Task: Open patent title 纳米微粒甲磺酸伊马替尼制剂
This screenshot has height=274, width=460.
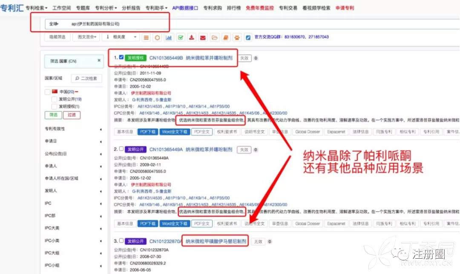Action: pos(216,241)
